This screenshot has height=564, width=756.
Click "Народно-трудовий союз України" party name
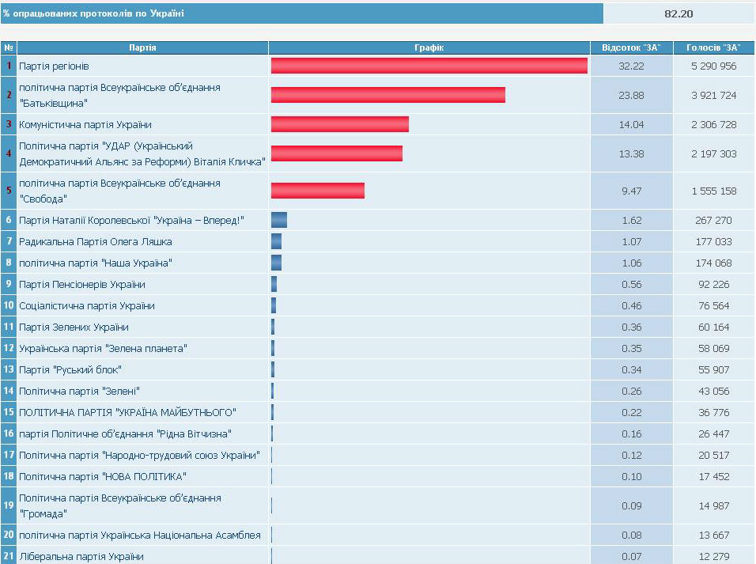pyautogui.click(x=139, y=456)
